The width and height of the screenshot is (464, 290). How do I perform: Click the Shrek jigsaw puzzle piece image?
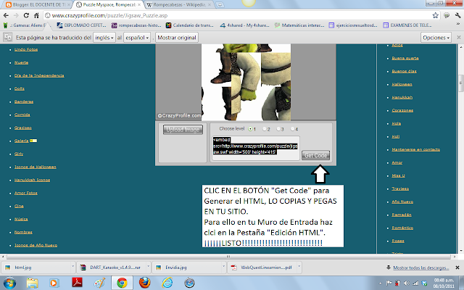pos(246,82)
